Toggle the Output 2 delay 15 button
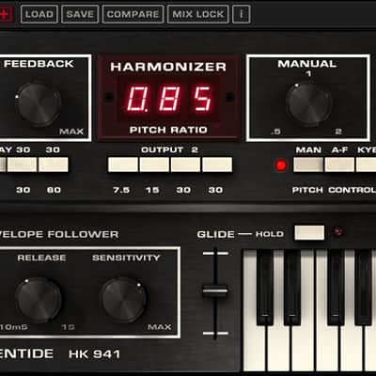The width and height of the screenshot is (376, 376). coord(154,164)
